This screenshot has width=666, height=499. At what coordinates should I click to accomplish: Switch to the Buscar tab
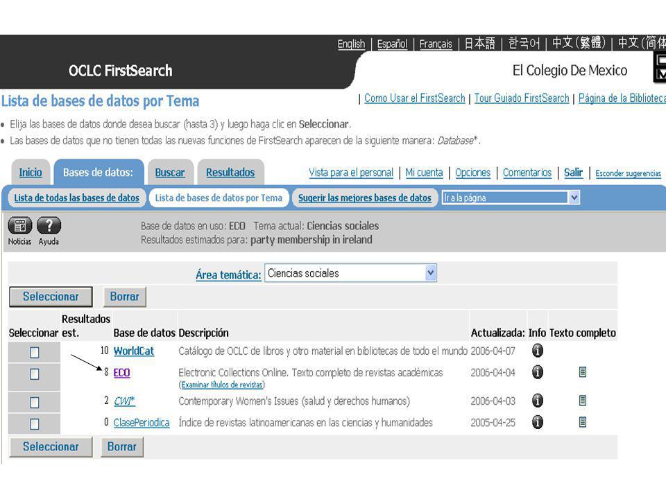tap(170, 173)
